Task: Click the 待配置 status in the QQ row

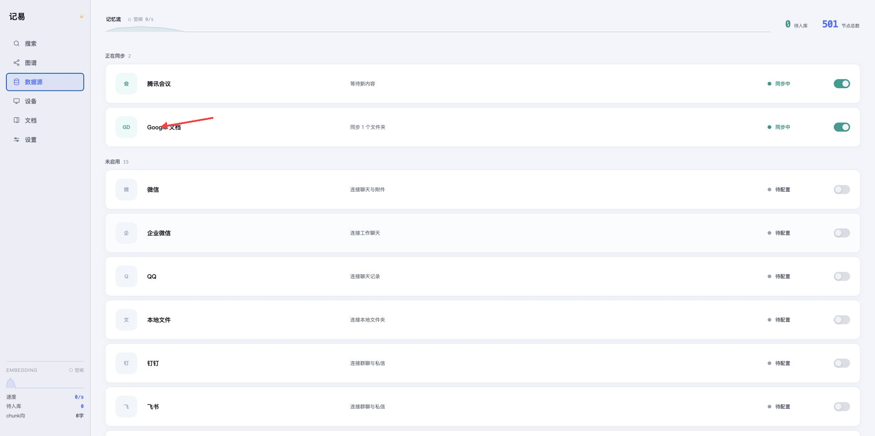Action: pos(779,276)
